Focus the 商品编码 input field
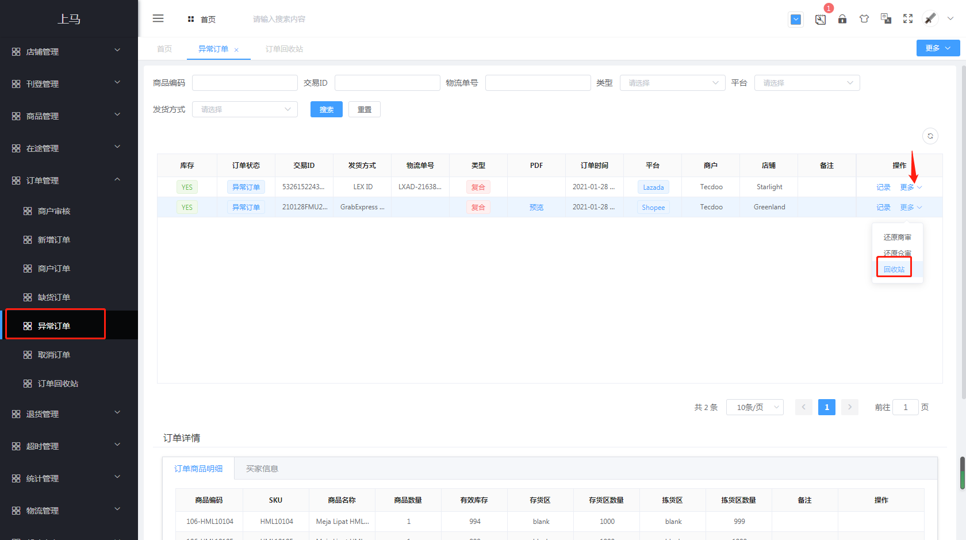This screenshot has height=540, width=966. [x=245, y=83]
